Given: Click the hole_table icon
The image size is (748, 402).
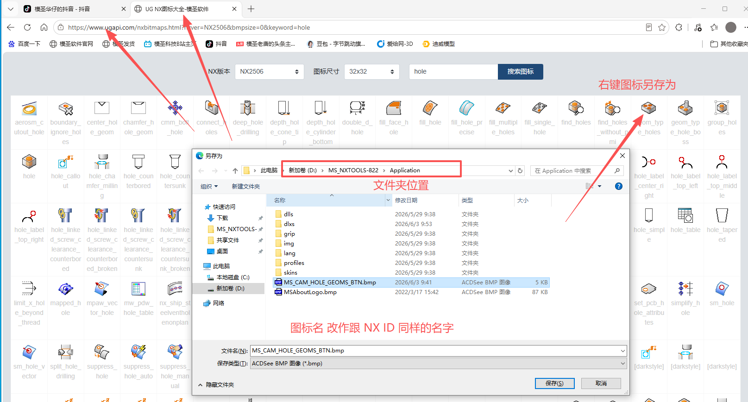Looking at the screenshot, I should pos(685,215).
